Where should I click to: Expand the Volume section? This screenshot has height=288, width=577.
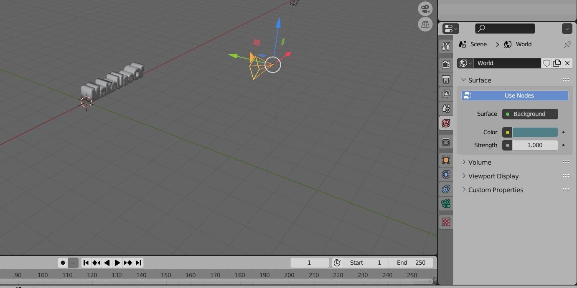[480, 162]
